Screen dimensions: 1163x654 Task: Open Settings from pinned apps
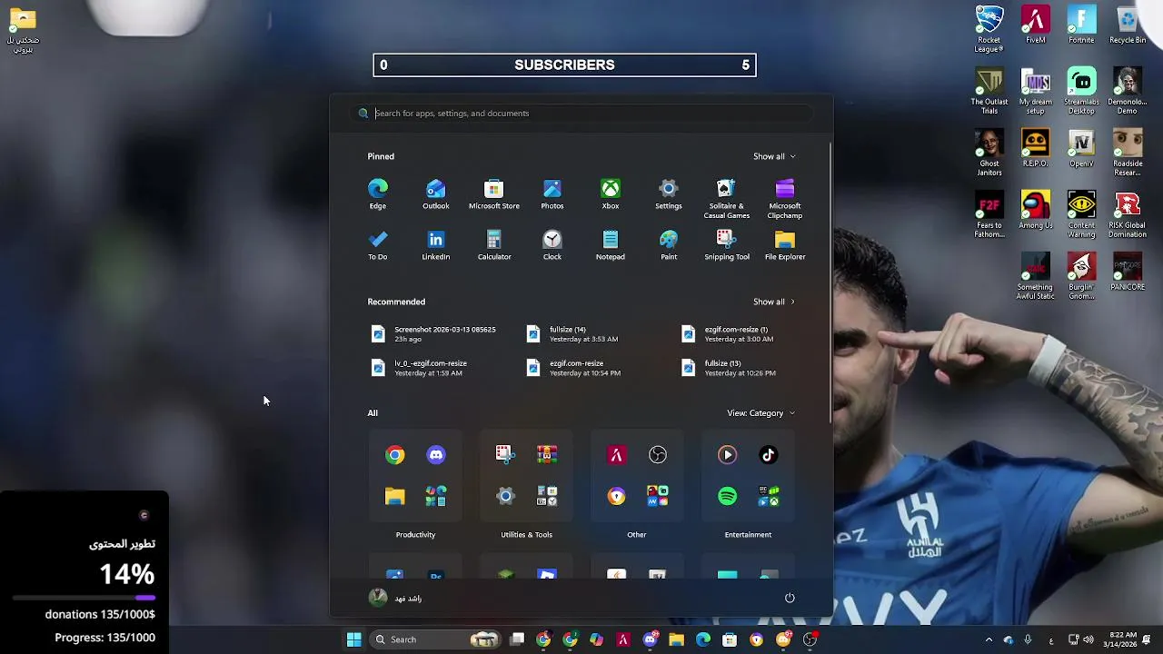669,194
